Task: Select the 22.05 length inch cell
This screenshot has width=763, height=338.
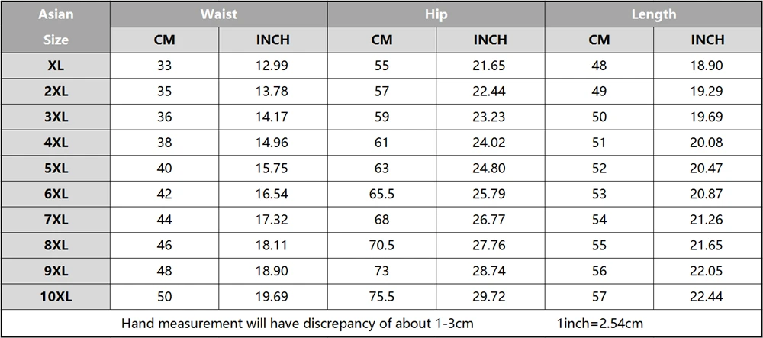Action: (x=707, y=271)
